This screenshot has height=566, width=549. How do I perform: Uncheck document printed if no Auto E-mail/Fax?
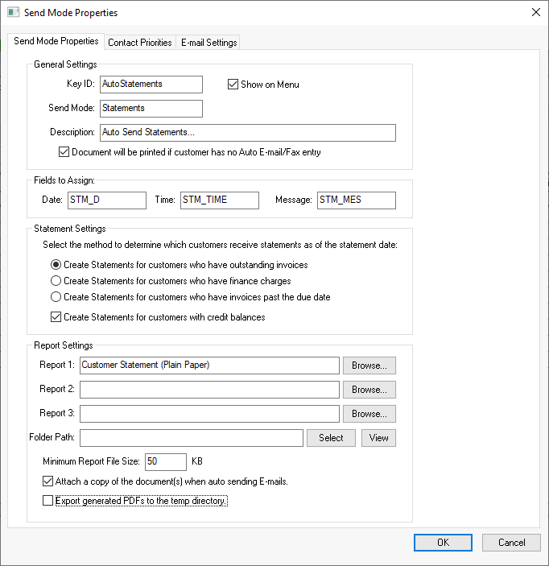click(x=65, y=152)
